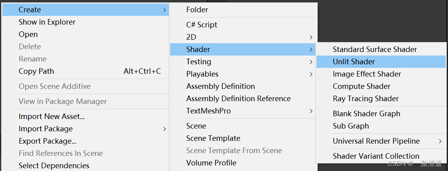Open the Testing submenu
Screen dimensions: 448x171
pos(199,61)
